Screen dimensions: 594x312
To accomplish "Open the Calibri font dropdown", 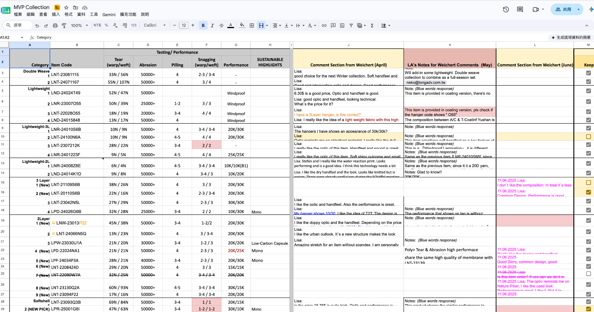I will click(155, 25).
